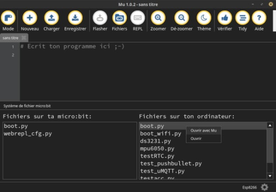Open the Mode selector icon

pyautogui.click(x=8, y=18)
